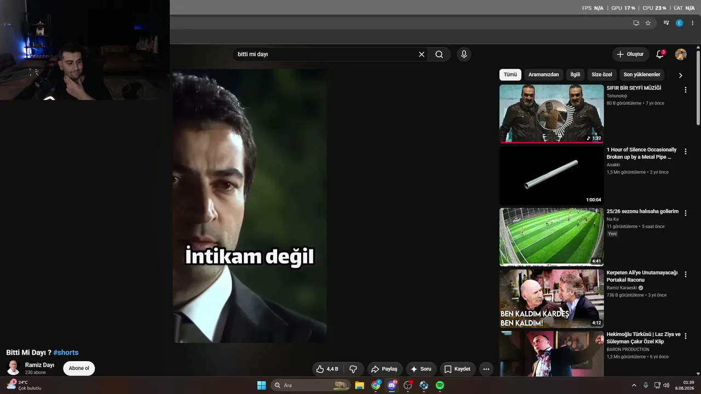Open the metal pipe video thumbnail

551,175
